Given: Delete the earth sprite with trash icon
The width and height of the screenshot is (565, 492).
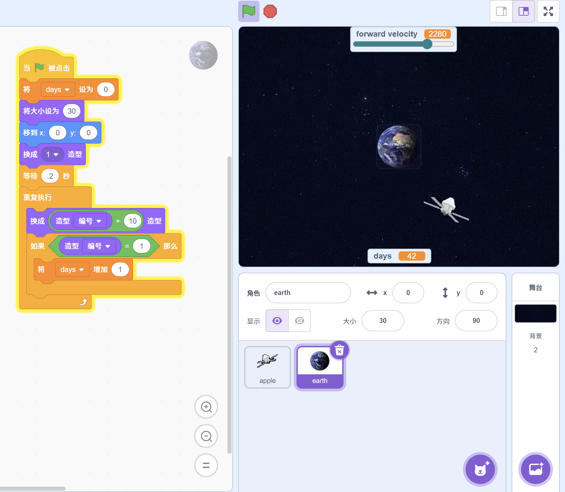Looking at the screenshot, I should pyautogui.click(x=339, y=351).
